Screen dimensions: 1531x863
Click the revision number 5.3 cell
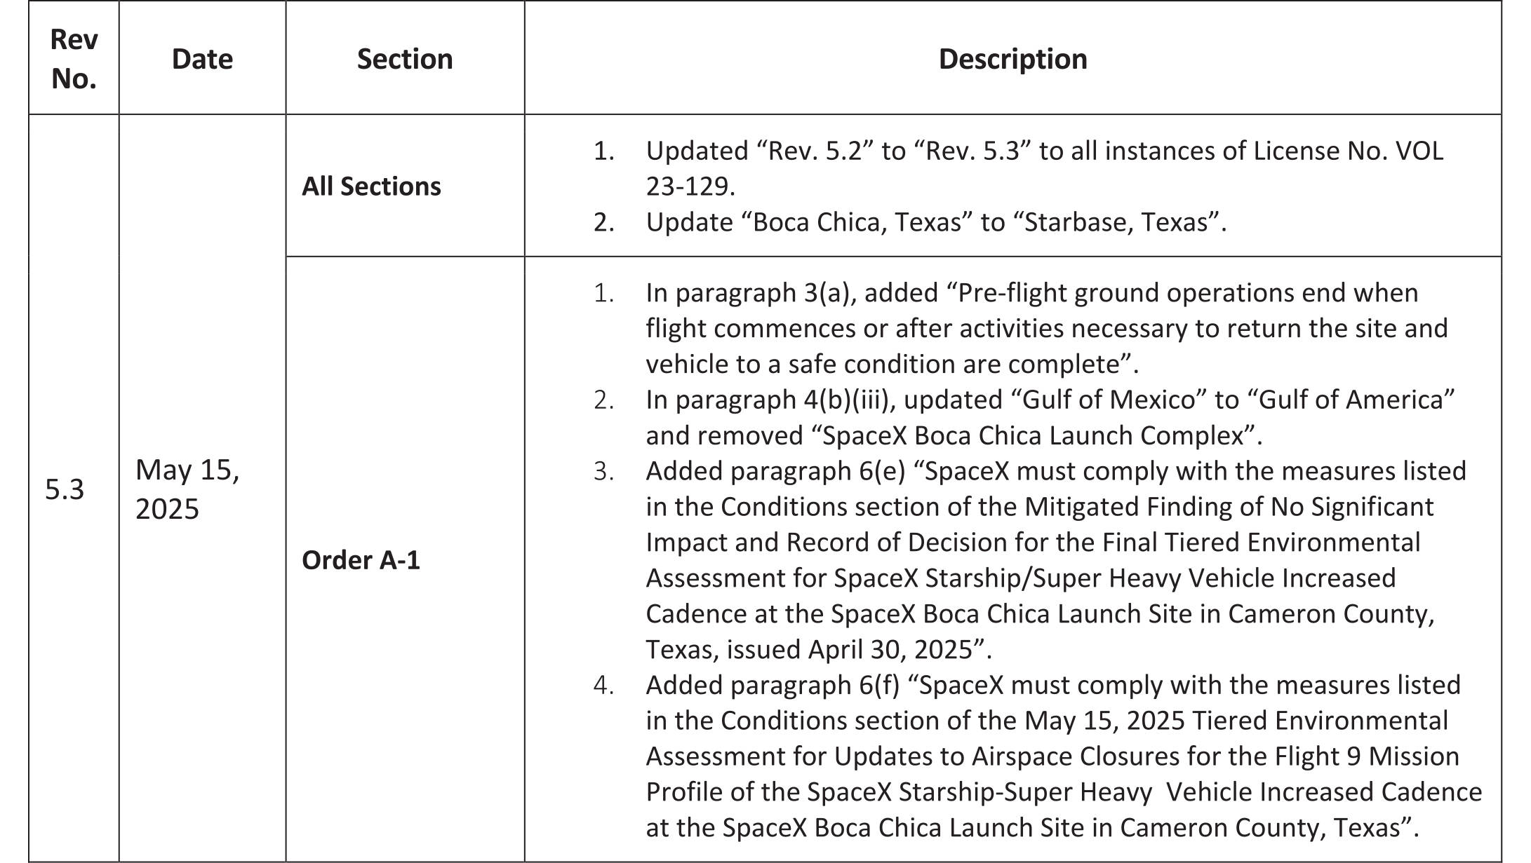[x=65, y=489]
